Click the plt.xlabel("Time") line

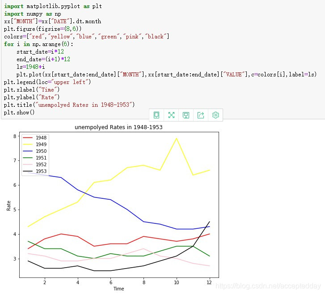pyautogui.click(x=32, y=89)
